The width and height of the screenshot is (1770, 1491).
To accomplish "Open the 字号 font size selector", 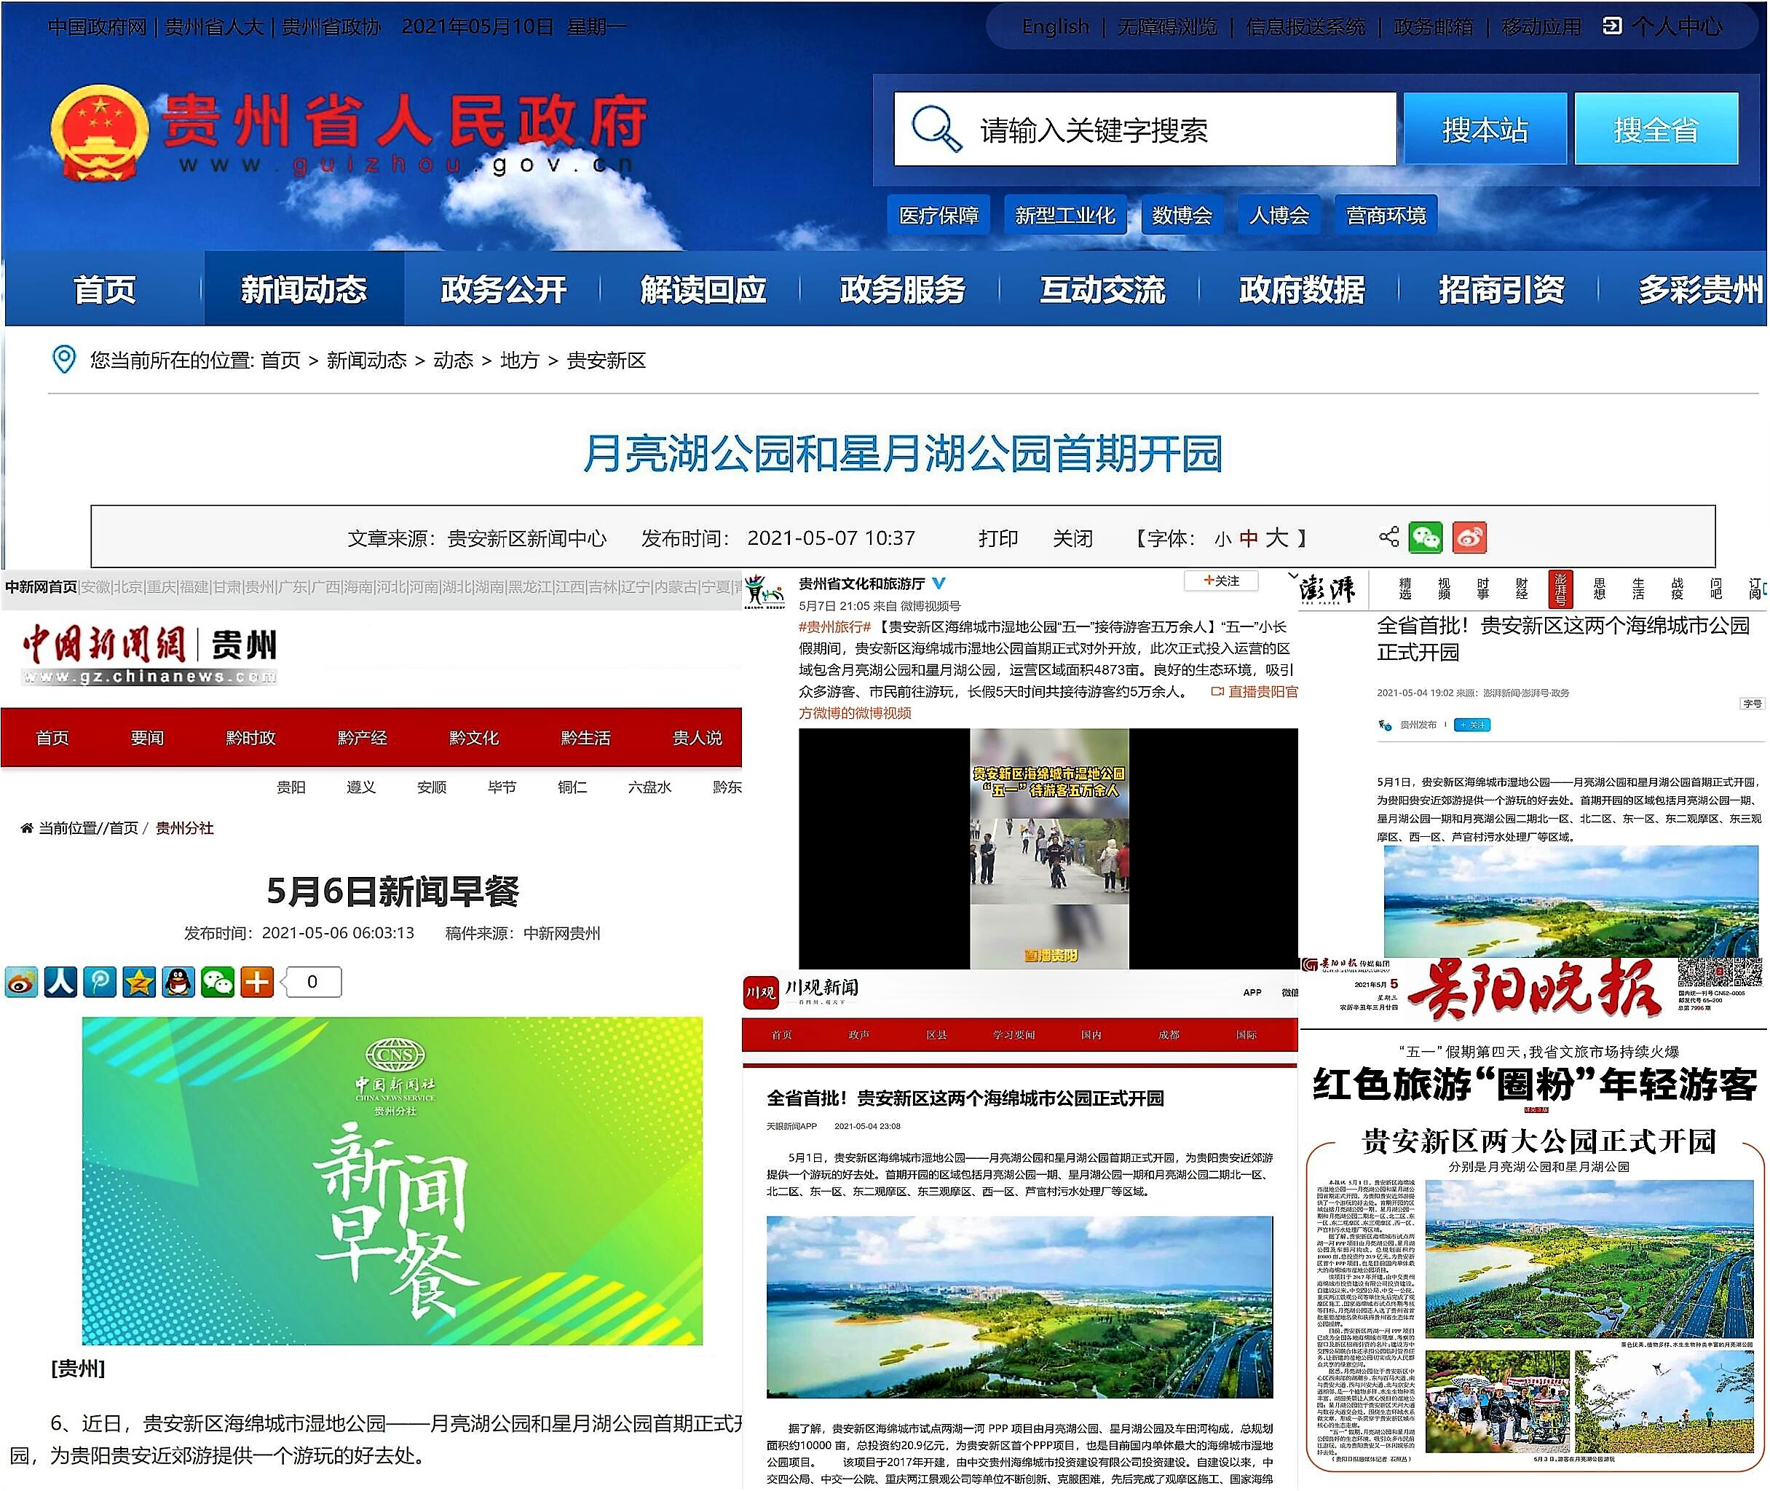I will pyautogui.click(x=1751, y=703).
